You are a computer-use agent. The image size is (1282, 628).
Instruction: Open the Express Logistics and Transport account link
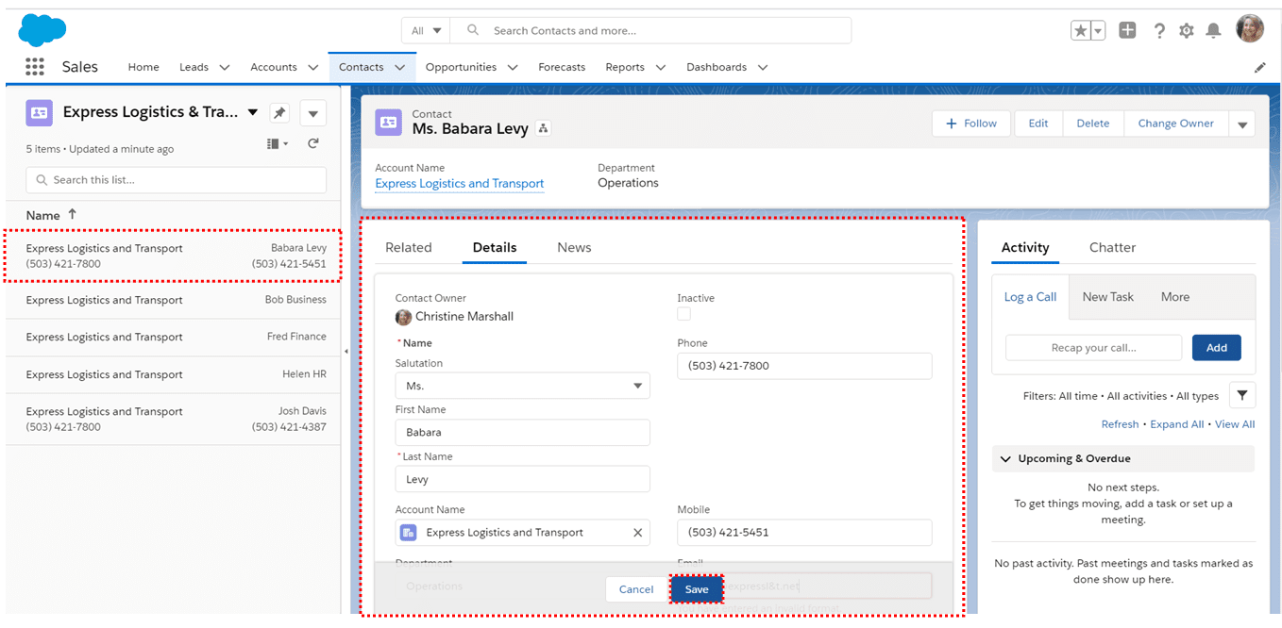click(x=459, y=184)
